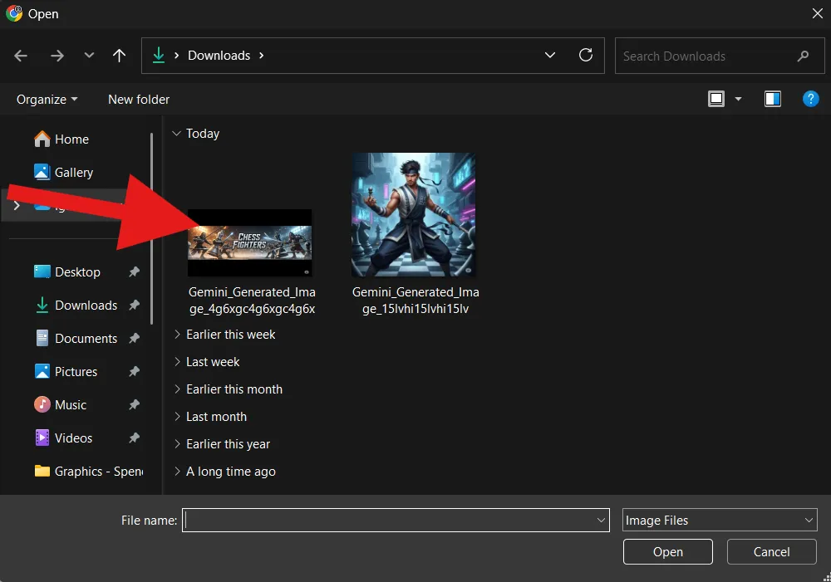Expand the chevron after Downloads breadcrumb
Image resolution: width=831 pixels, height=582 pixels.
tap(261, 56)
